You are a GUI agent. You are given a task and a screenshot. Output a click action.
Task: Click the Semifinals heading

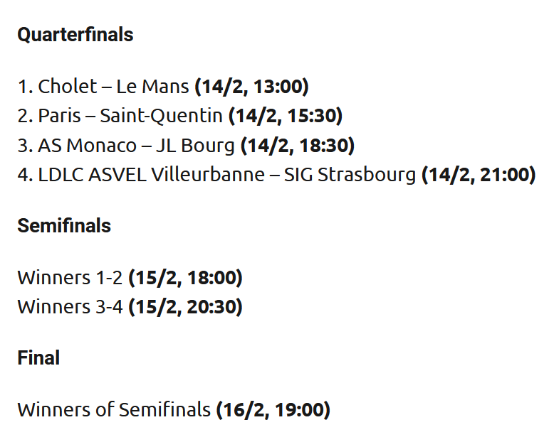point(64,225)
